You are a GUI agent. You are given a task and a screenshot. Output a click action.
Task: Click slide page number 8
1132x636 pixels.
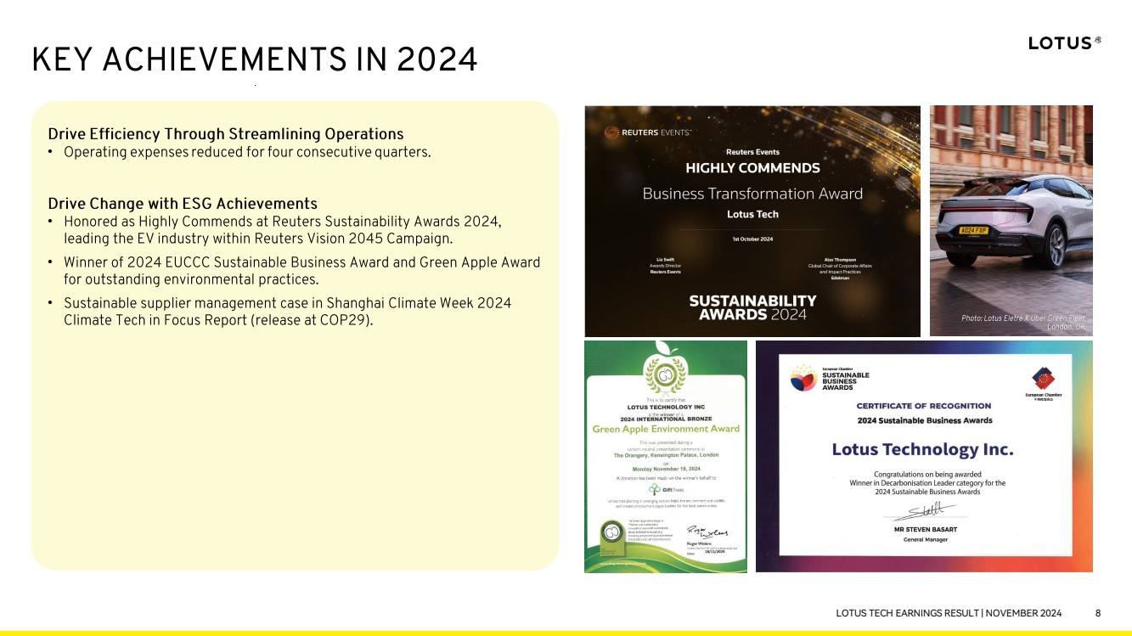1098,613
